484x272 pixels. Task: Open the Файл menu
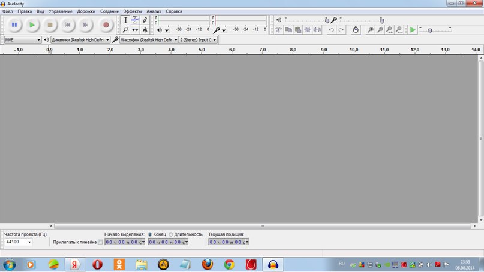(x=8, y=11)
